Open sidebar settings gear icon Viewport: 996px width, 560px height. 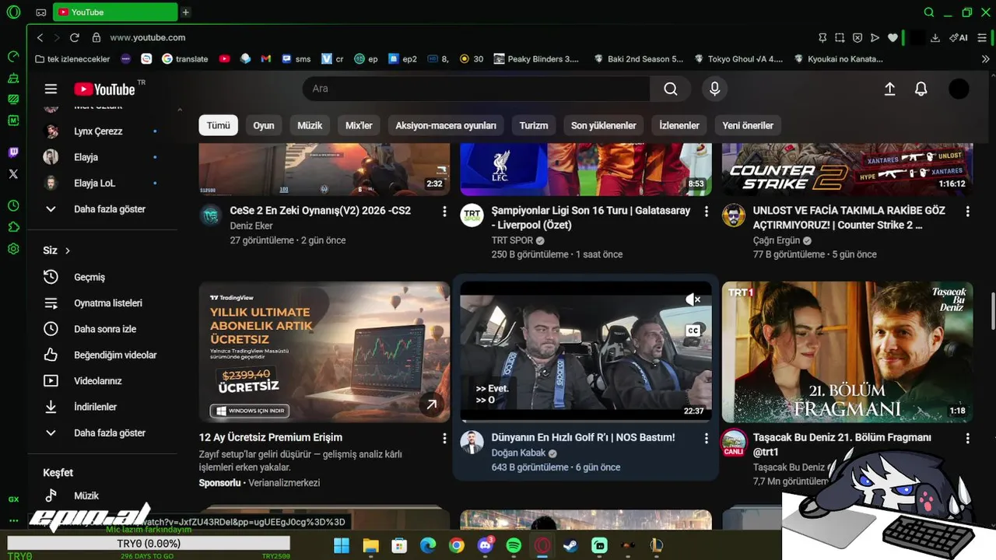tap(13, 249)
